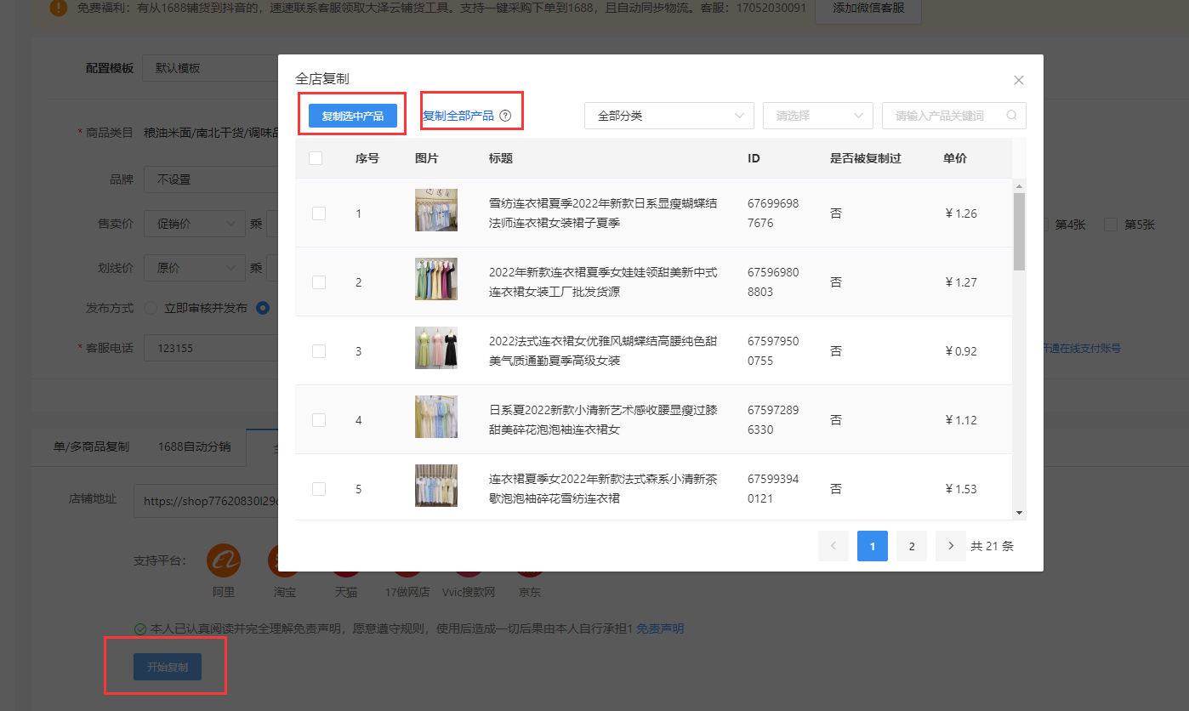The width and height of the screenshot is (1189, 711).
Task: Click the ID column header
Action: pos(754,158)
